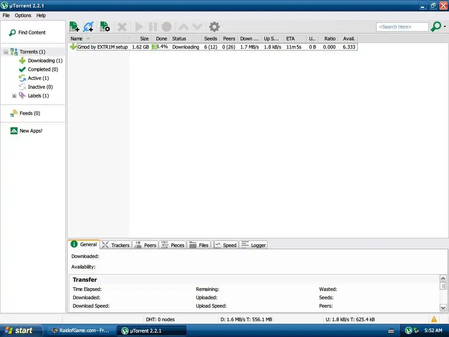This screenshot has height=337, width=449.
Task: Sort by the Down Speed column header
Action: 249,39
